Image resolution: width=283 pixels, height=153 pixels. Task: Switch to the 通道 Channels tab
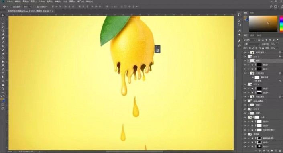coord(252,35)
